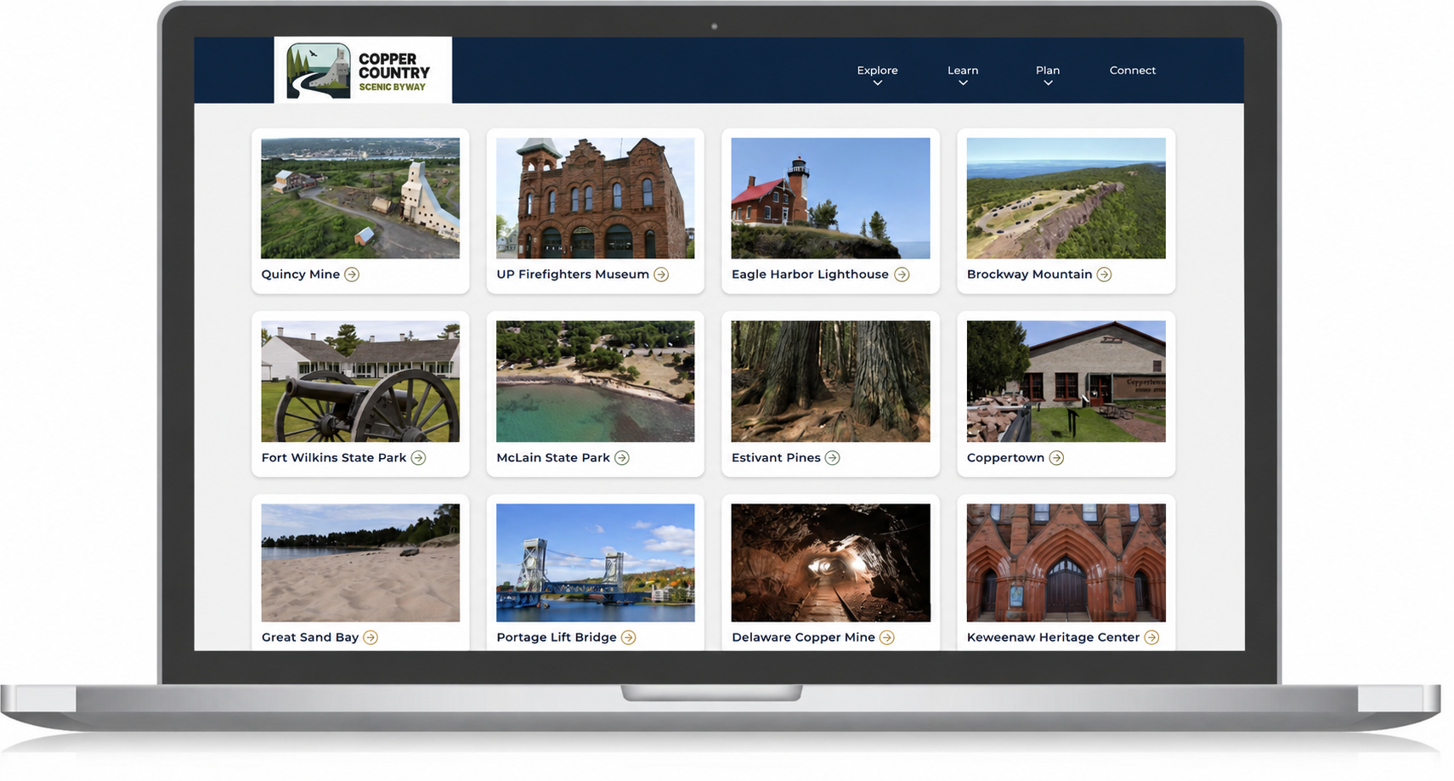Open the Quincy Mine link

point(301,274)
